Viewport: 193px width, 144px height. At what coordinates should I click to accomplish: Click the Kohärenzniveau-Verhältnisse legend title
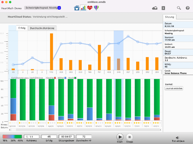[x=27, y=78]
